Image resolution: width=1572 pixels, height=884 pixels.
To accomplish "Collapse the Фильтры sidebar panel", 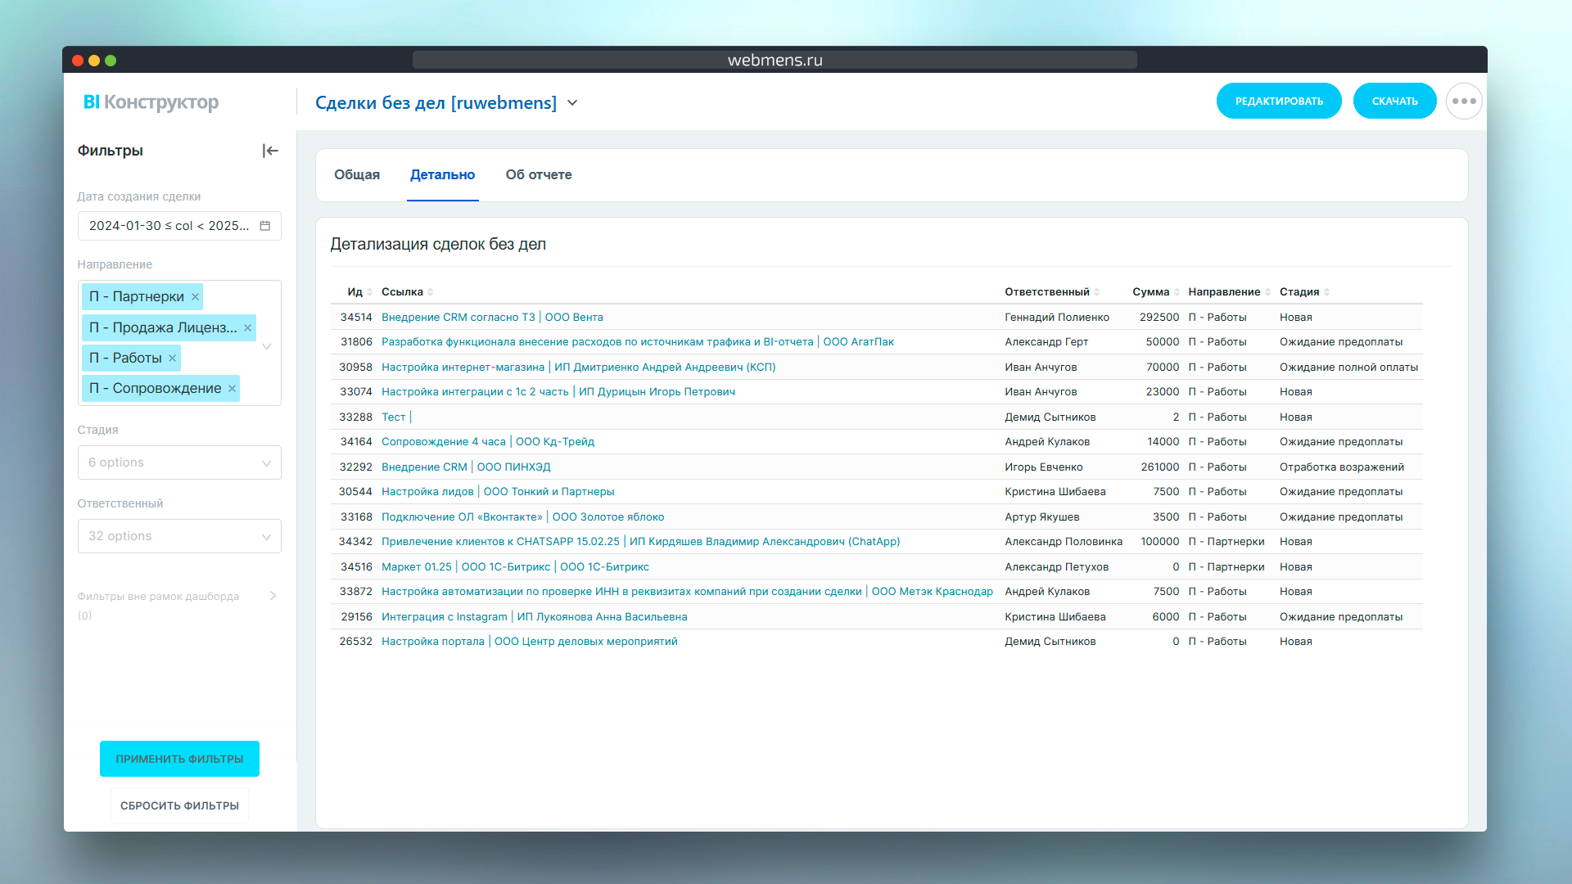I will (270, 151).
